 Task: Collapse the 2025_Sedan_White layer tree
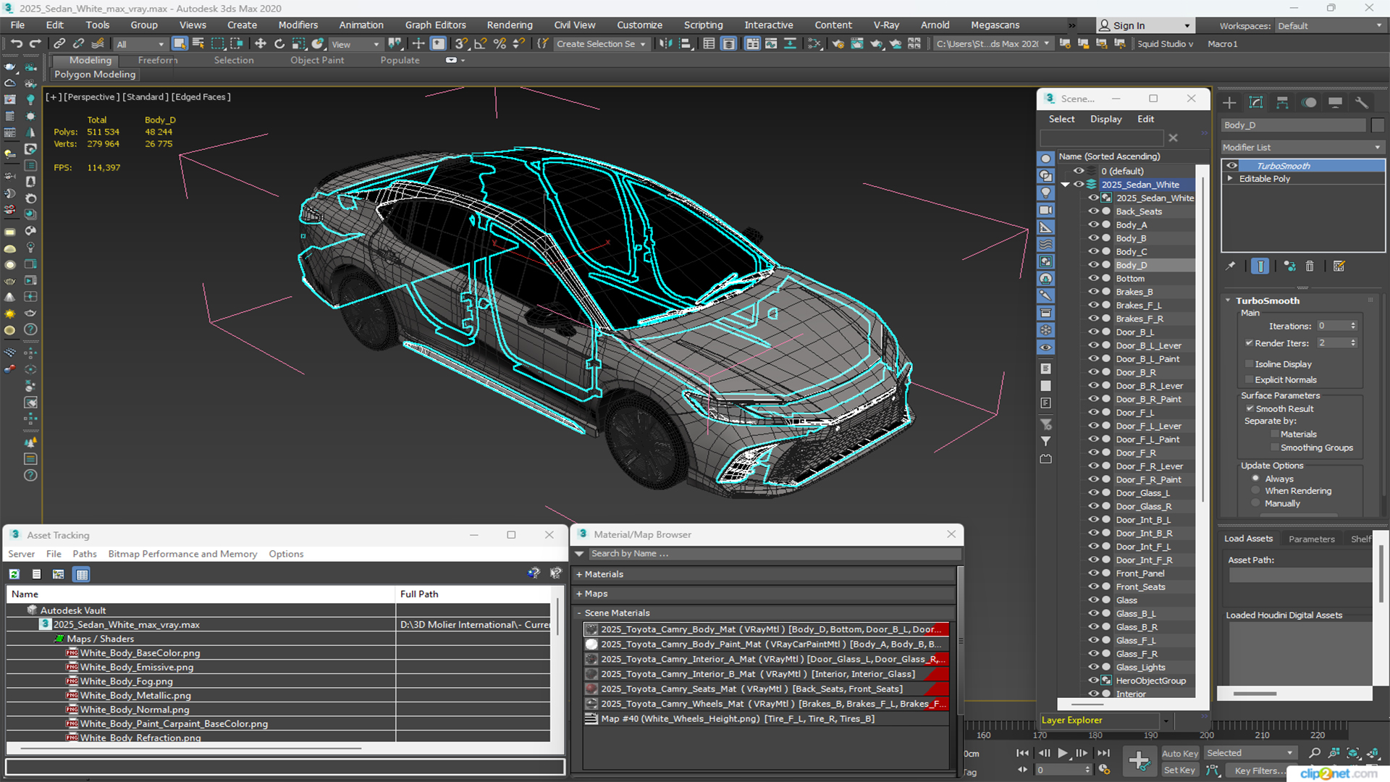(1066, 185)
